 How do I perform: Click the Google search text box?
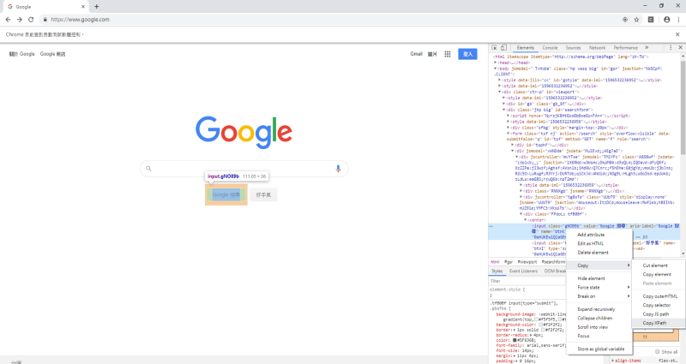tap(244, 168)
